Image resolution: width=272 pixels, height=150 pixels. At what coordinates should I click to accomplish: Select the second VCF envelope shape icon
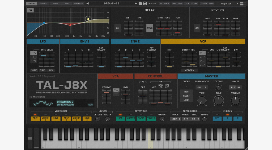click(x=202, y=57)
